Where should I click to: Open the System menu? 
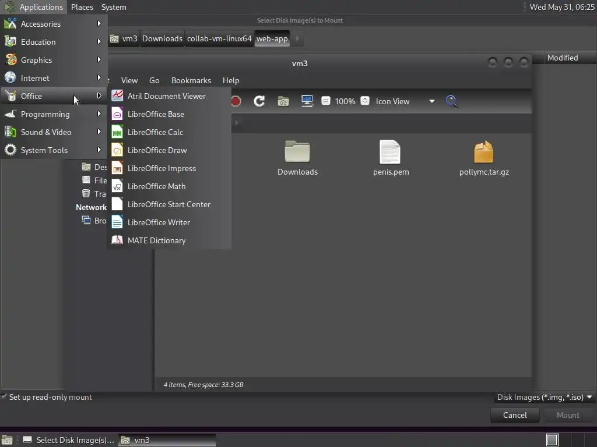[114, 7]
